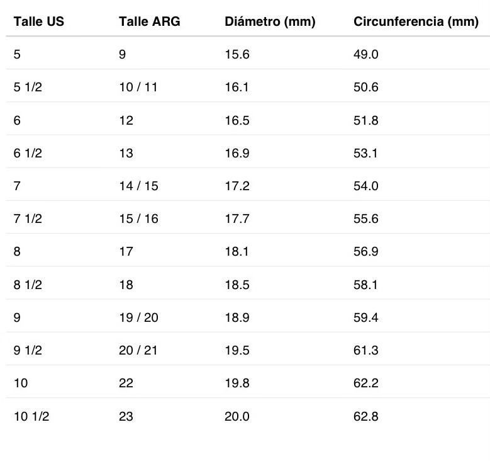This screenshot has height=461, width=490.
Task: Select the ARG size 10 / 11 cell
Action: [138, 87]
